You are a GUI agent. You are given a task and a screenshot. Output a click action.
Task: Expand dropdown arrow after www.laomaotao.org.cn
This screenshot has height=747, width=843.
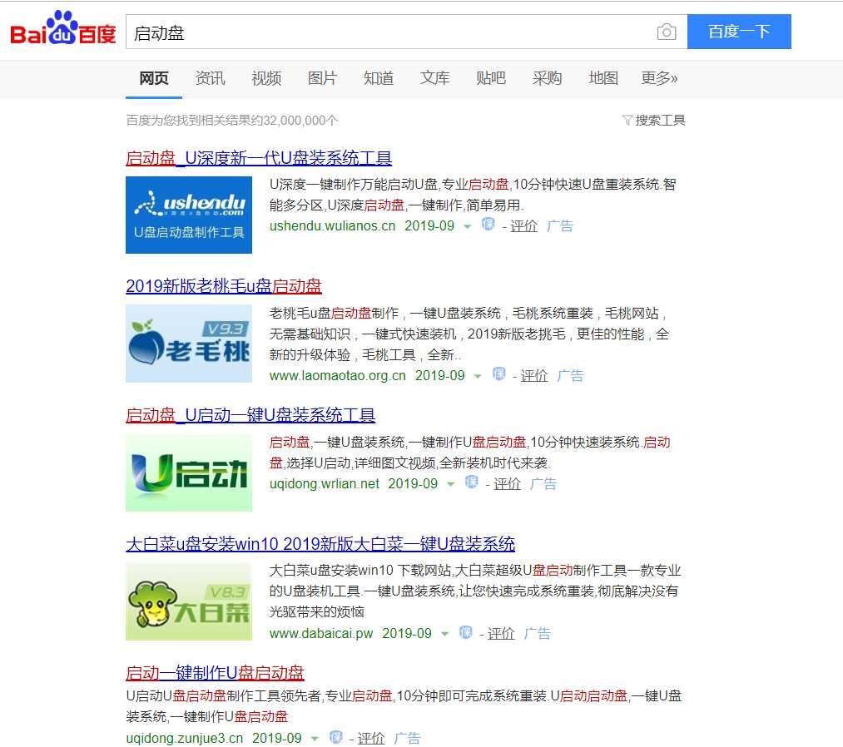click(478, 377)
